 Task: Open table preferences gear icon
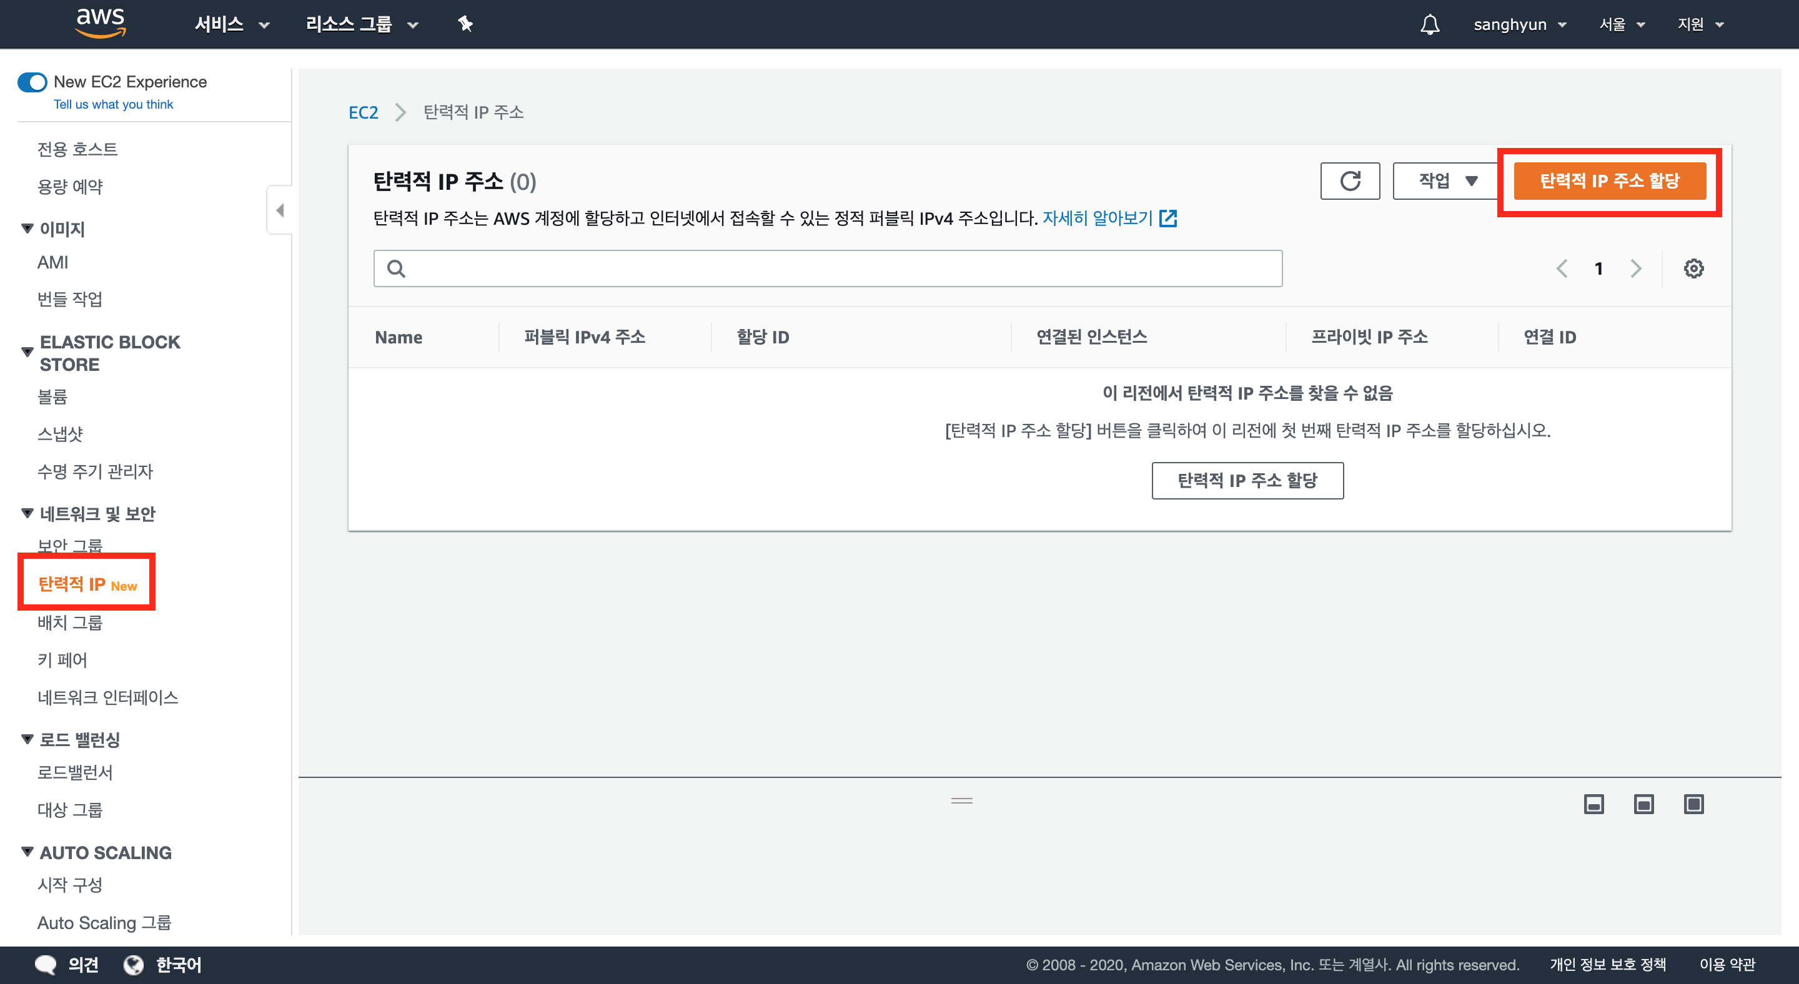1693,268
